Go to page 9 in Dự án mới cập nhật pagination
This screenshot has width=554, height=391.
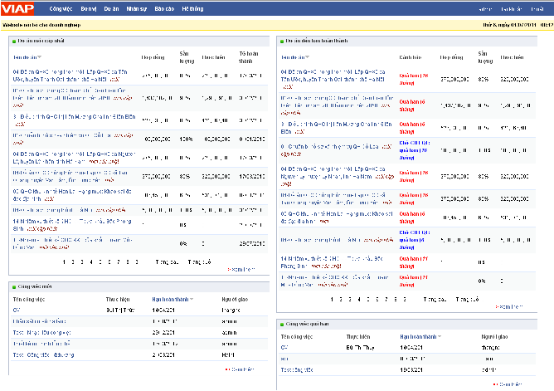coord(137,262)
